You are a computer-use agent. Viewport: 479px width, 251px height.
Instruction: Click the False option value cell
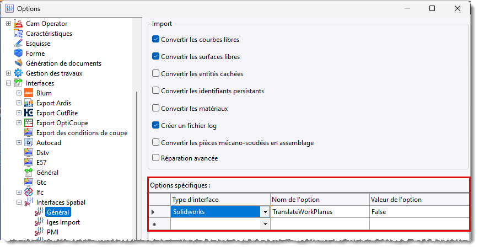[x=419, y=212]
